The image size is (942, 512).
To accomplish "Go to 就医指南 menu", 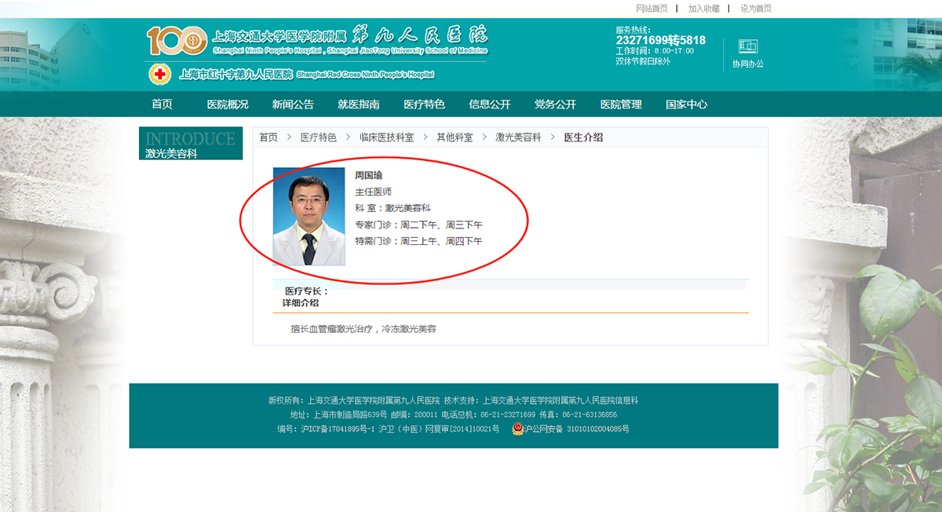I will click(359, 104).
